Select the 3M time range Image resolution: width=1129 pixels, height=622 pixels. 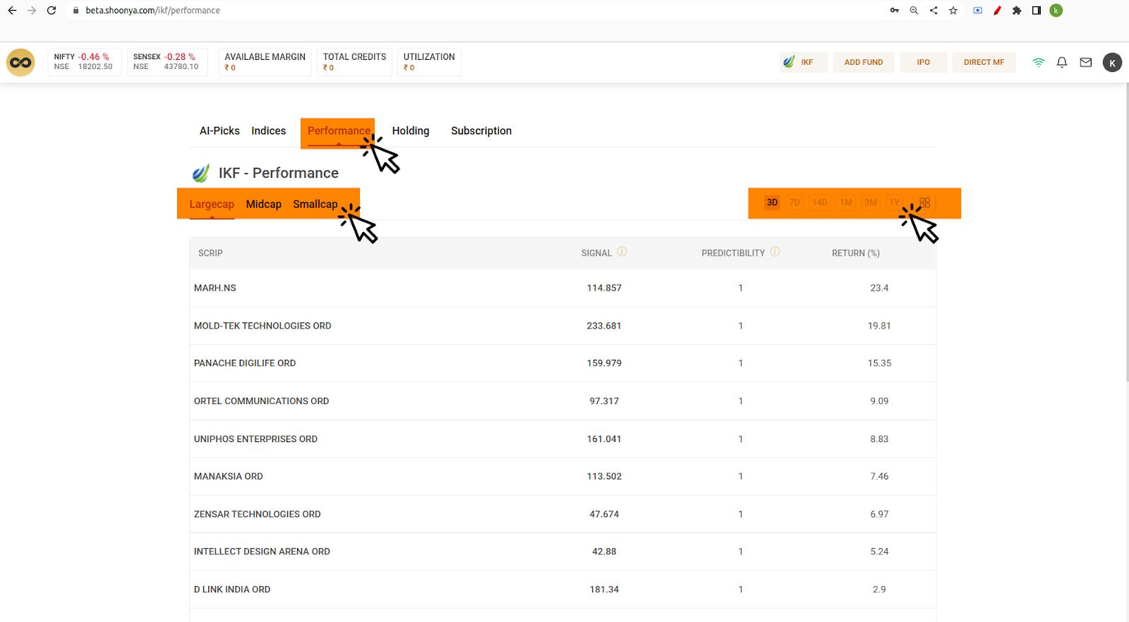click(x=871, y=202)
